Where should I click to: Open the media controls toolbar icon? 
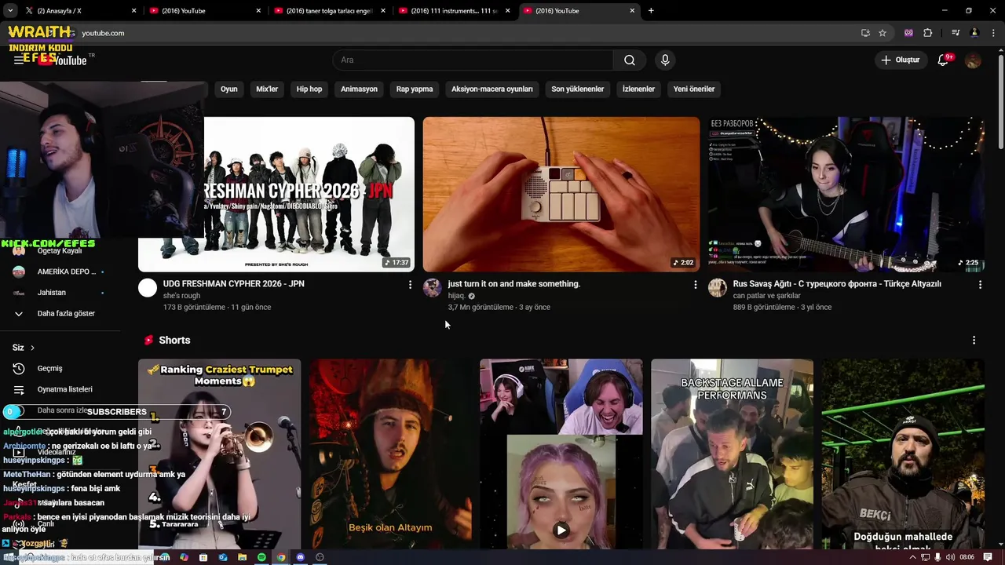point(956,33)
